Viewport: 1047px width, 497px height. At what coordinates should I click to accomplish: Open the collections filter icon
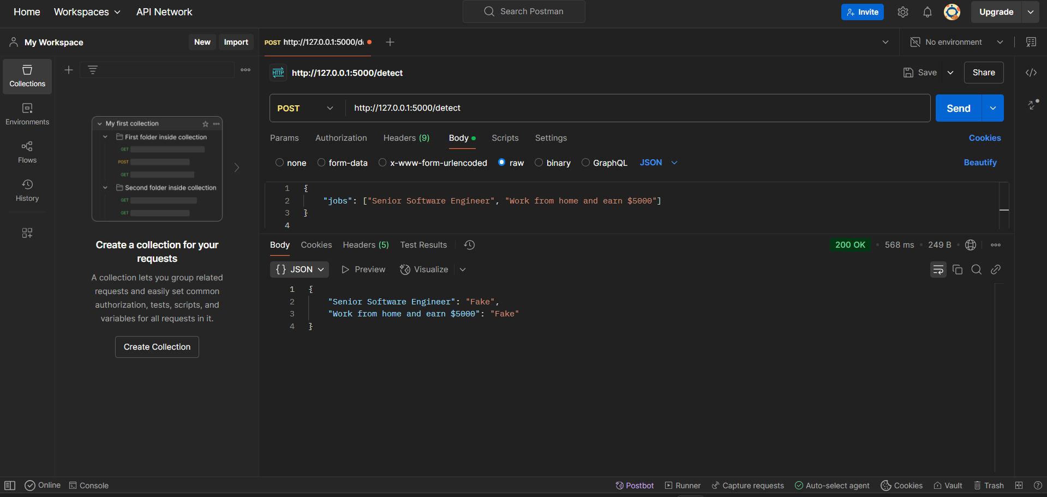(x=93, y=70)
